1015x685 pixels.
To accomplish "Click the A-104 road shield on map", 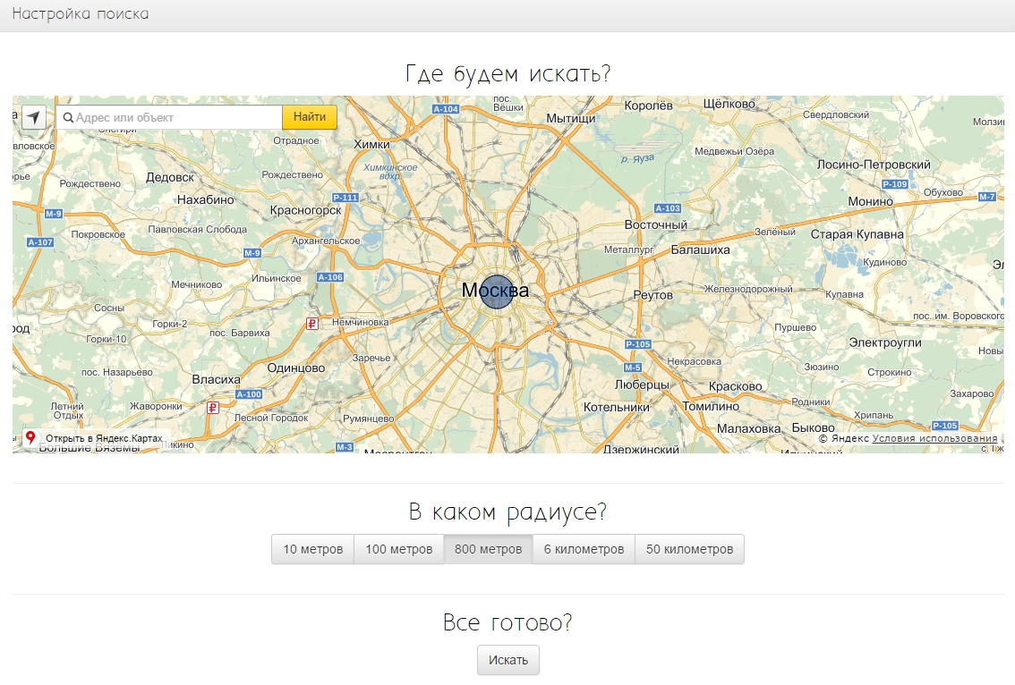I will tap(446, 109).
